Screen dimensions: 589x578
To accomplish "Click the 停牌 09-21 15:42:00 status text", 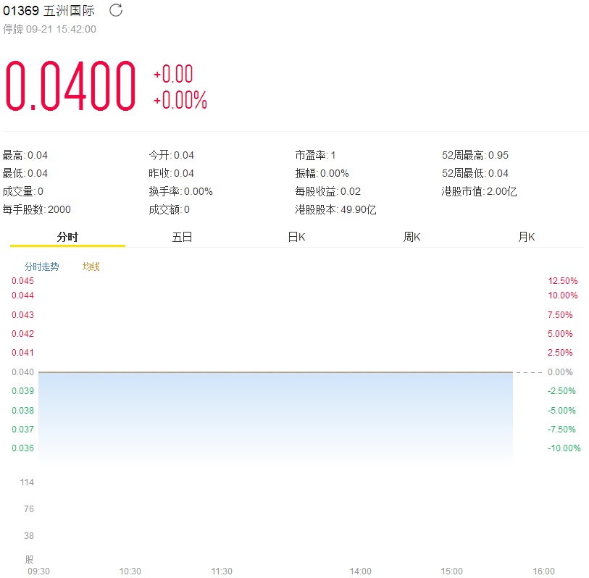I will pos(49,29).
